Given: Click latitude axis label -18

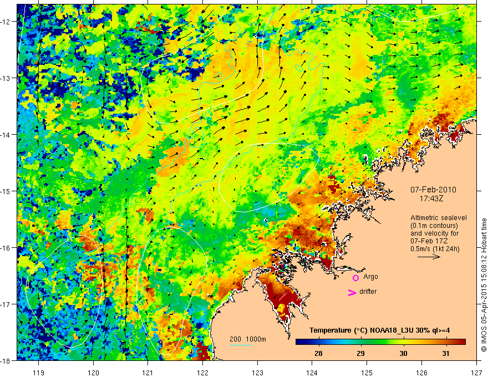Looking at the screenshot, I should tap(6, 360).
